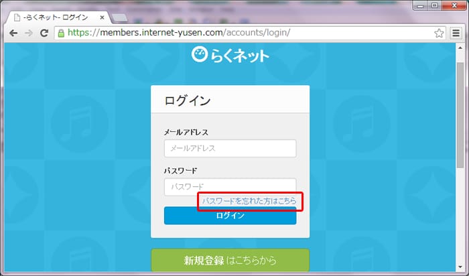
Task: Click the らくネット logo
Action: [x=230, y=55]
